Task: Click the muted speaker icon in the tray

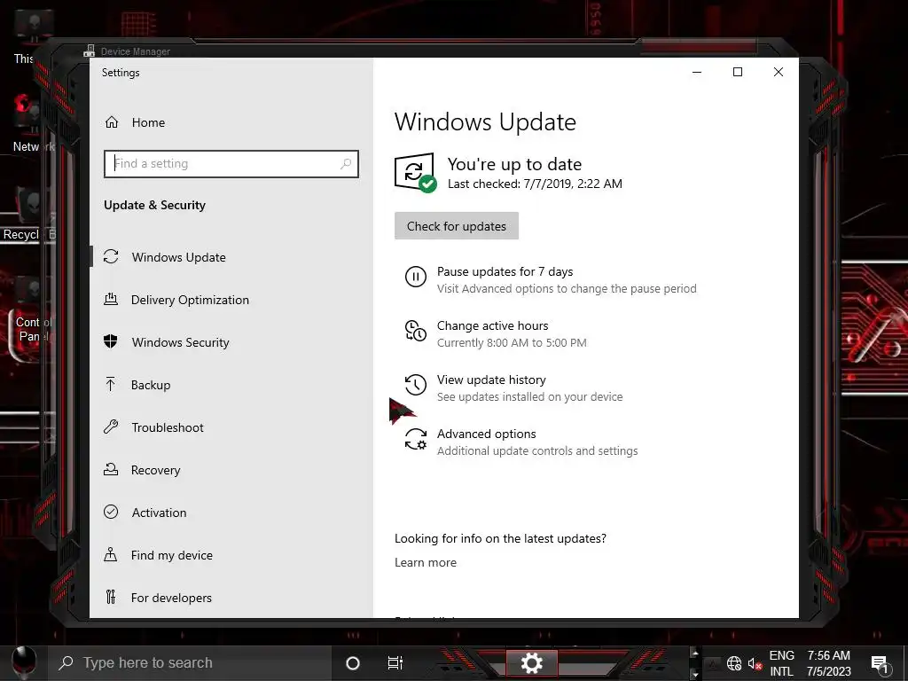Action: (x=754, y=663)
